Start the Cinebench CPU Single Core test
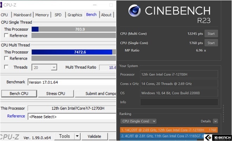This screenshot has width=232, height=141. (211, 43)
